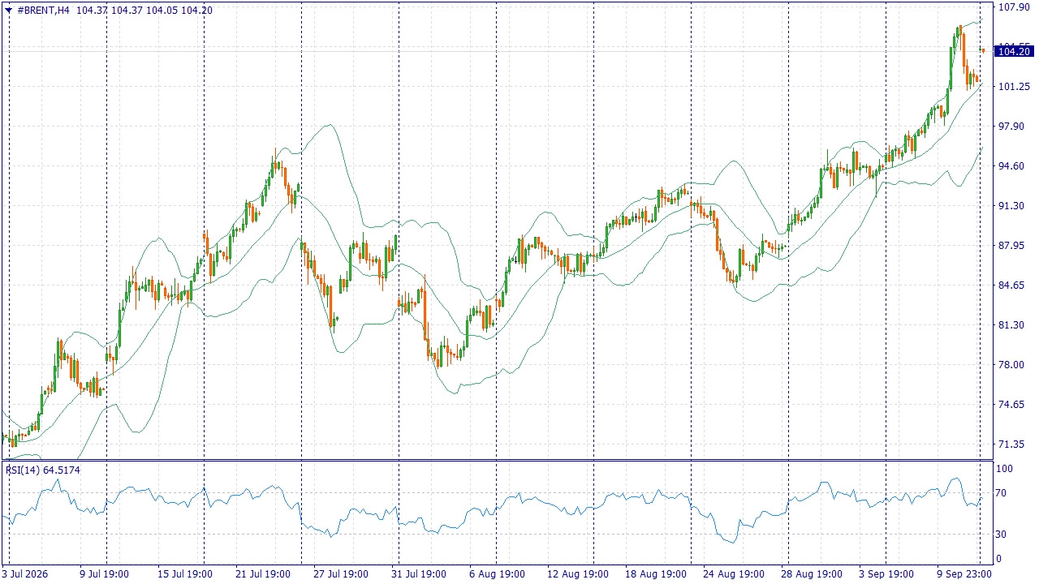Click the 74.65 price scale label
The image size is (1039, 584).
click(x=1014, y=405)
